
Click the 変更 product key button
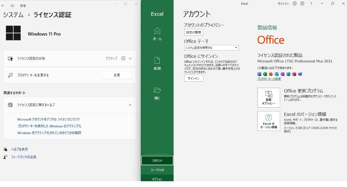point(117,75)
